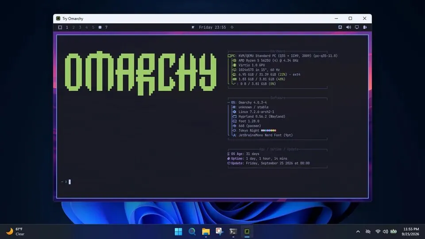Click the crossed-out cloud tray icon
The height and width of the screenshot is (239, 425).
click(368, 231)
